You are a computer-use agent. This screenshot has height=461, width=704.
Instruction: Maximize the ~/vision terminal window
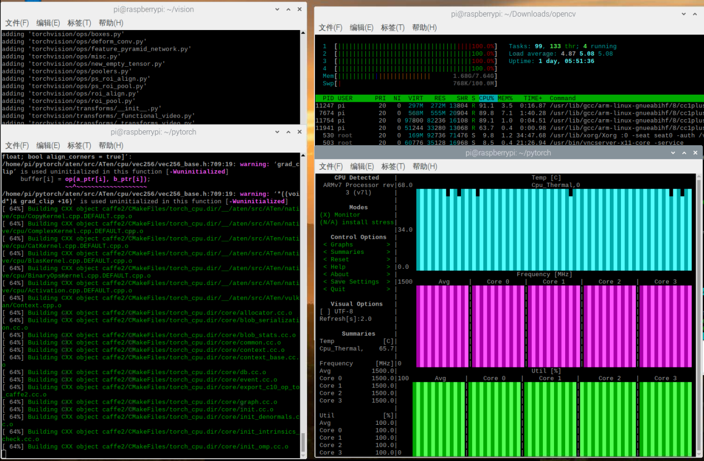289,9
